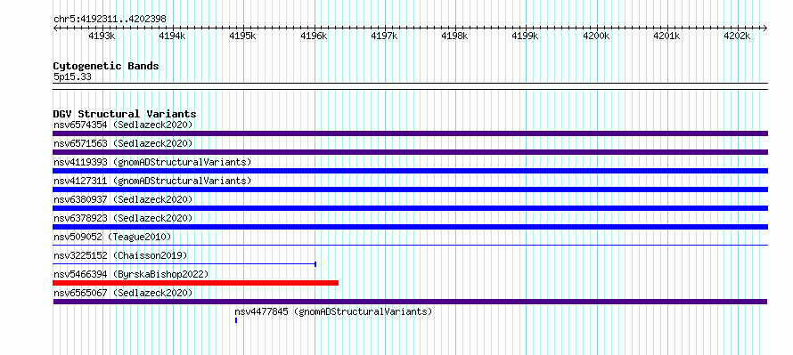Select the nsv4127311 blue variant bar

[x=410, y=190]
